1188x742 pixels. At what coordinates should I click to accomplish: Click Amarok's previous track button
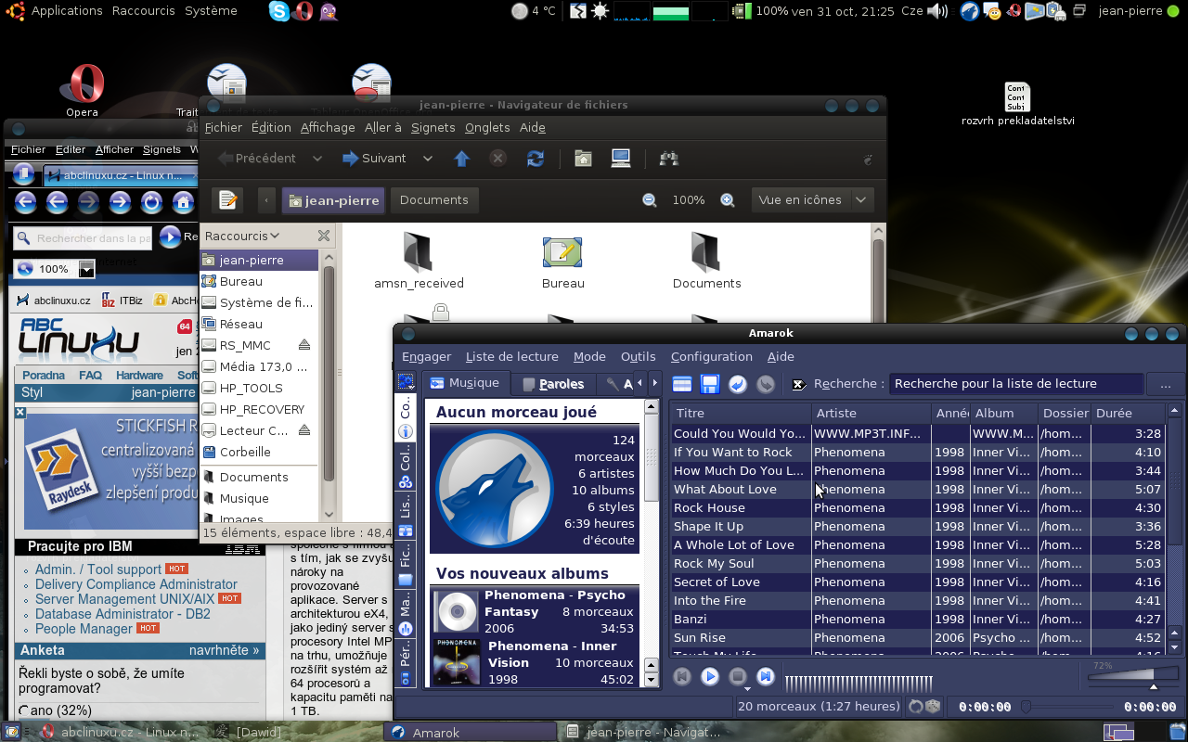click(682, 677)
